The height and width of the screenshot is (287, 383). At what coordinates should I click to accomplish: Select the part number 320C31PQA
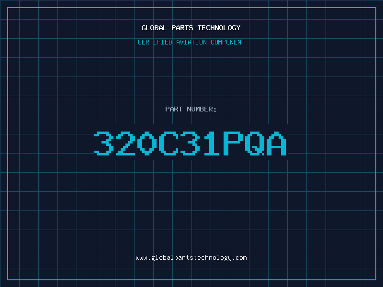click(190, 143)
